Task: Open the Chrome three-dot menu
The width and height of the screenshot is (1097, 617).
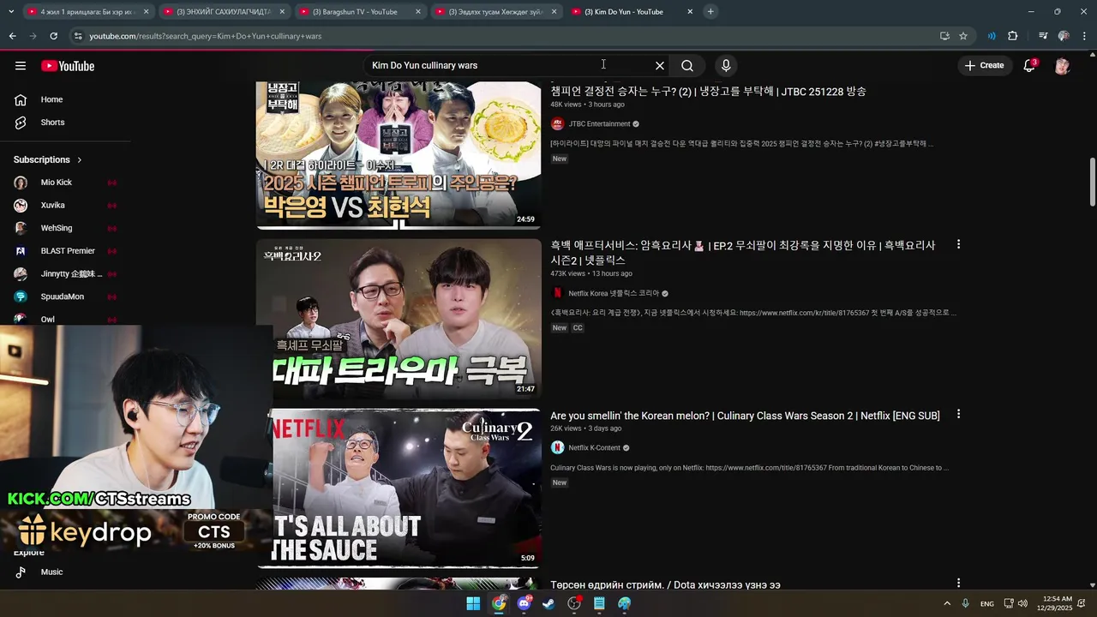Action: [x=1085, y=36]
